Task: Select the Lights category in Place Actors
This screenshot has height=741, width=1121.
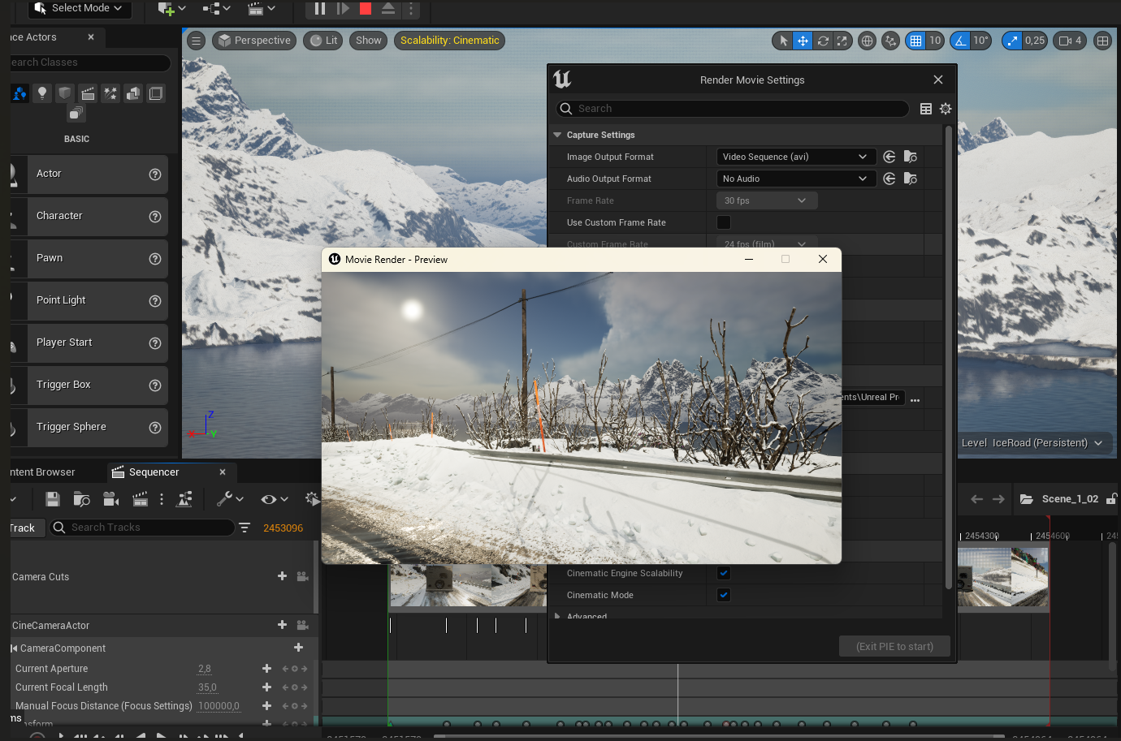Action: pos(42,93)
